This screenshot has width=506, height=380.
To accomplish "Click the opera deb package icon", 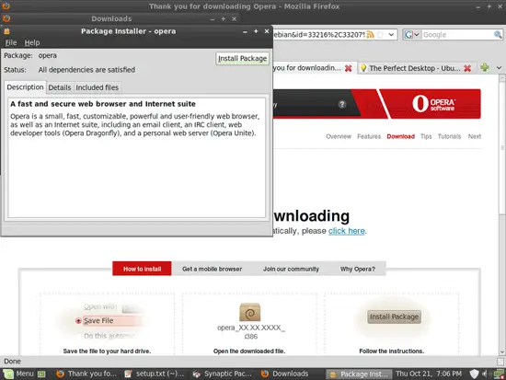I will [x=249, y=312].
